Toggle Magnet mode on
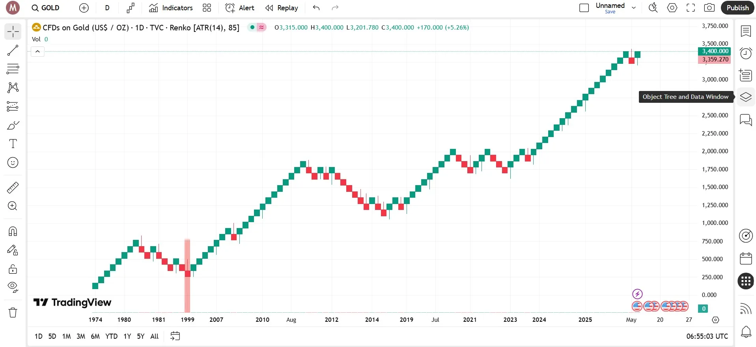 point(13,231)
